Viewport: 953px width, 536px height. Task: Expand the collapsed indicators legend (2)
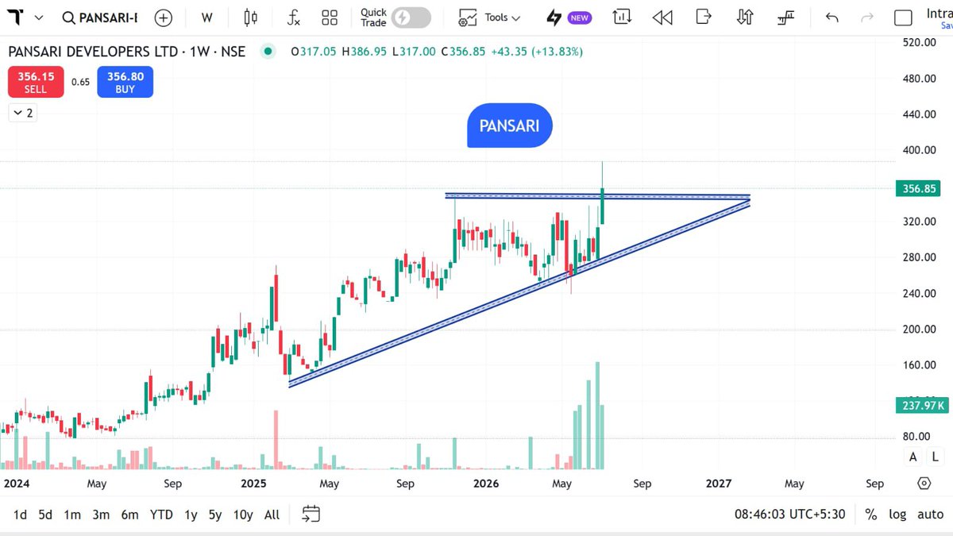pyautogui.click(x=23, y=113)
